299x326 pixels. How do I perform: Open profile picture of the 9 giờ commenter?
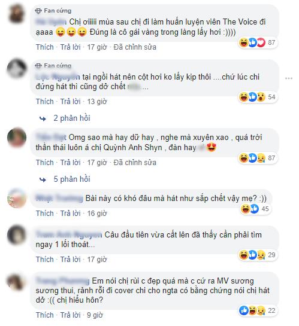tap(16, 282)
